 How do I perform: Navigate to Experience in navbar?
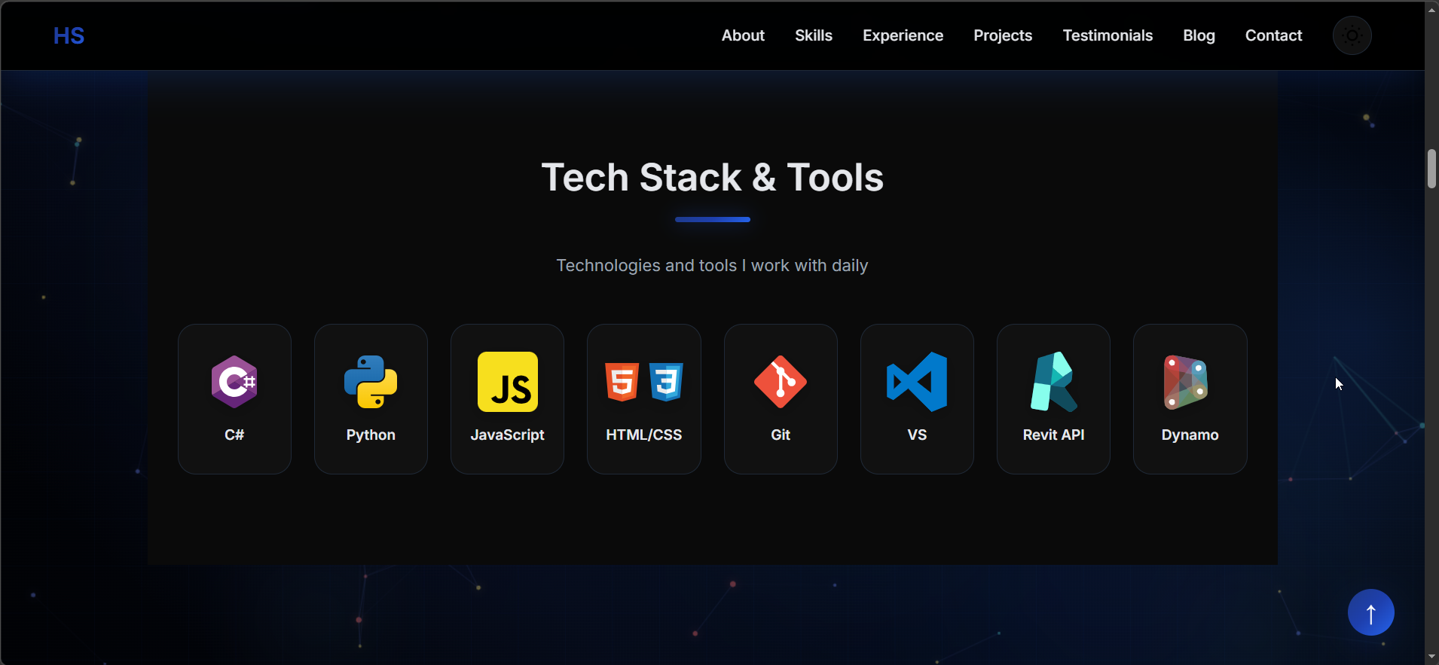[903, 35]
